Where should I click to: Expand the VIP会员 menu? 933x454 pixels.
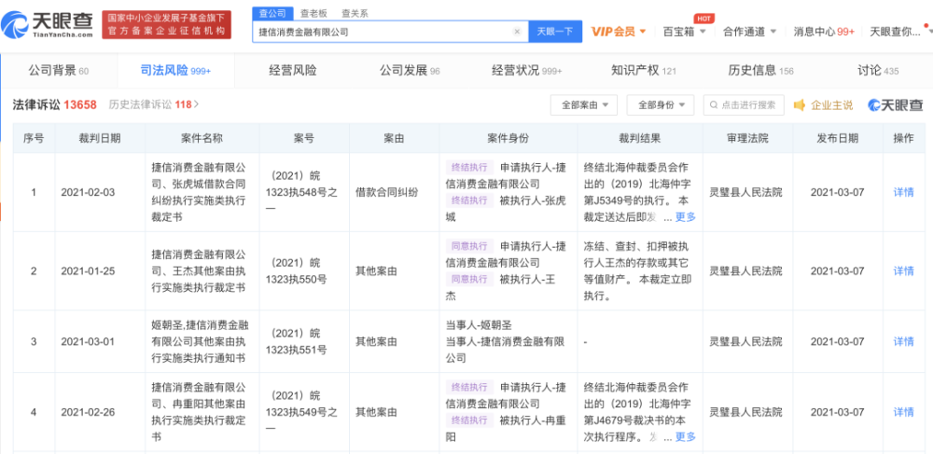pos(619,32)
